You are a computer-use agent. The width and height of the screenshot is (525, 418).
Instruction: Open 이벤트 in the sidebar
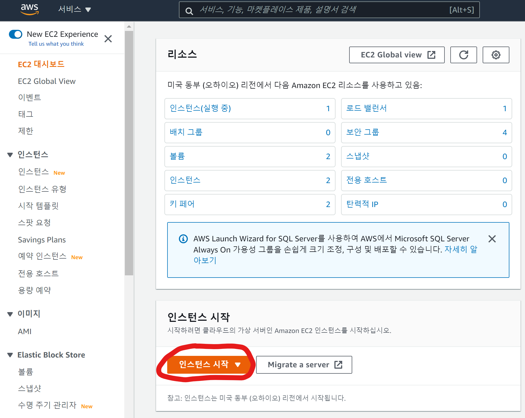click(30, 97)
